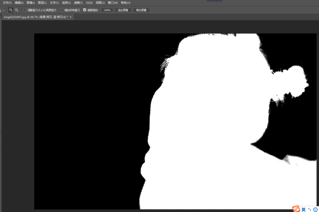Image resolution: width=319 pixels, height=212 pixels.
Task: Open the 选择(S) menu
Action: click(66, 2)
